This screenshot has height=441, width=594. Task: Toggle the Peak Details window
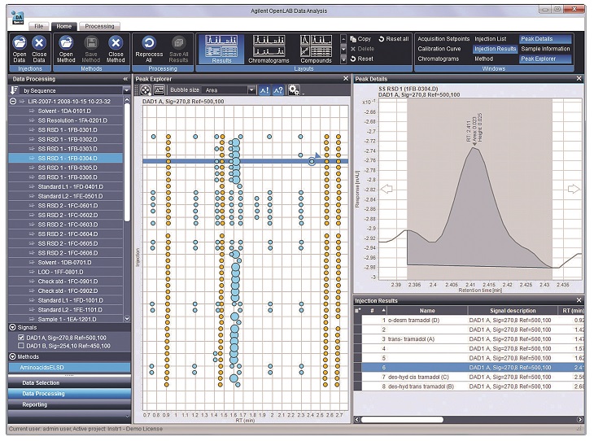point(545,38)
